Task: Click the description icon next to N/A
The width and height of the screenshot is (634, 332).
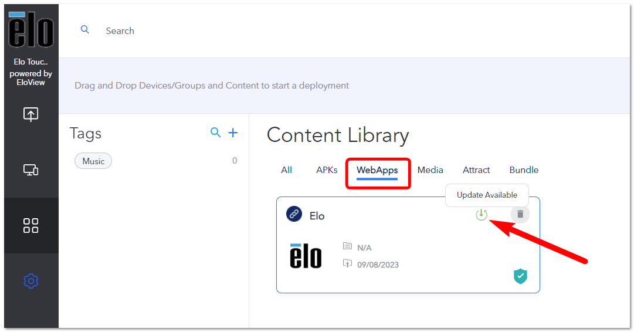Action: click(347, 246)
